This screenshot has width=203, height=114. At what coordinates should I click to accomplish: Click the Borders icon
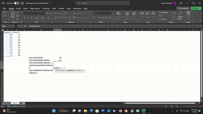click(x=37, y=18)
